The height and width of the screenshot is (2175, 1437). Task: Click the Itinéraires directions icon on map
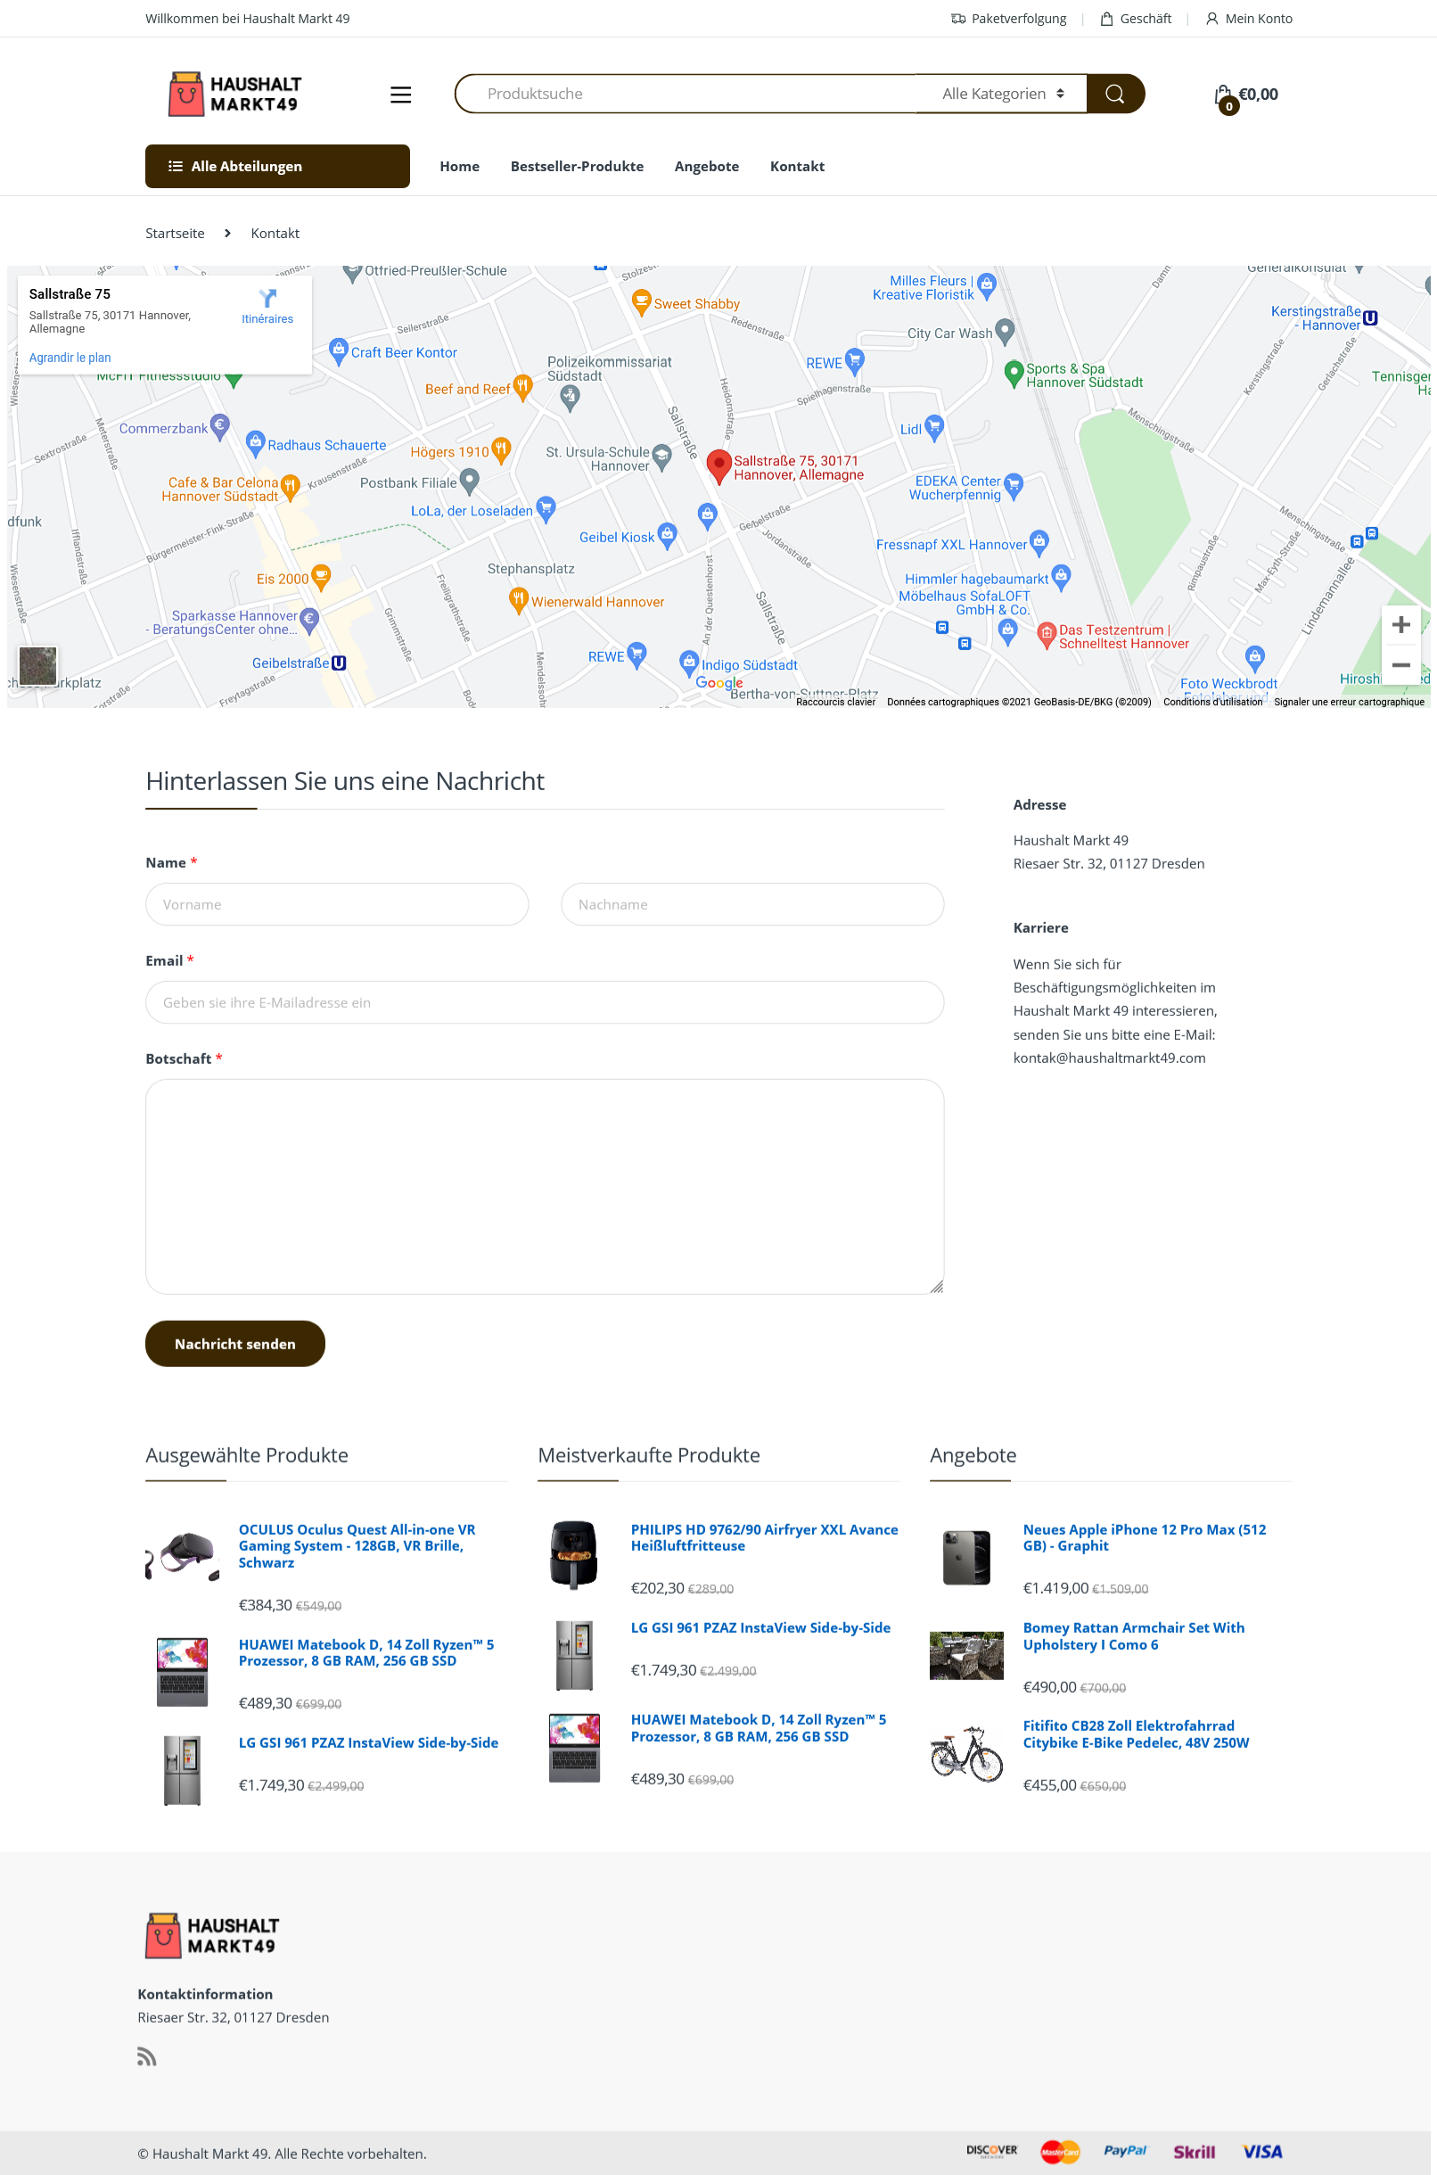click(267, 299)
